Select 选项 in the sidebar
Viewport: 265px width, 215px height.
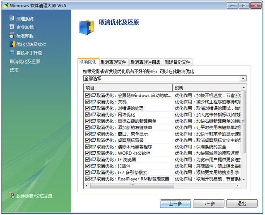pos(14,70)
